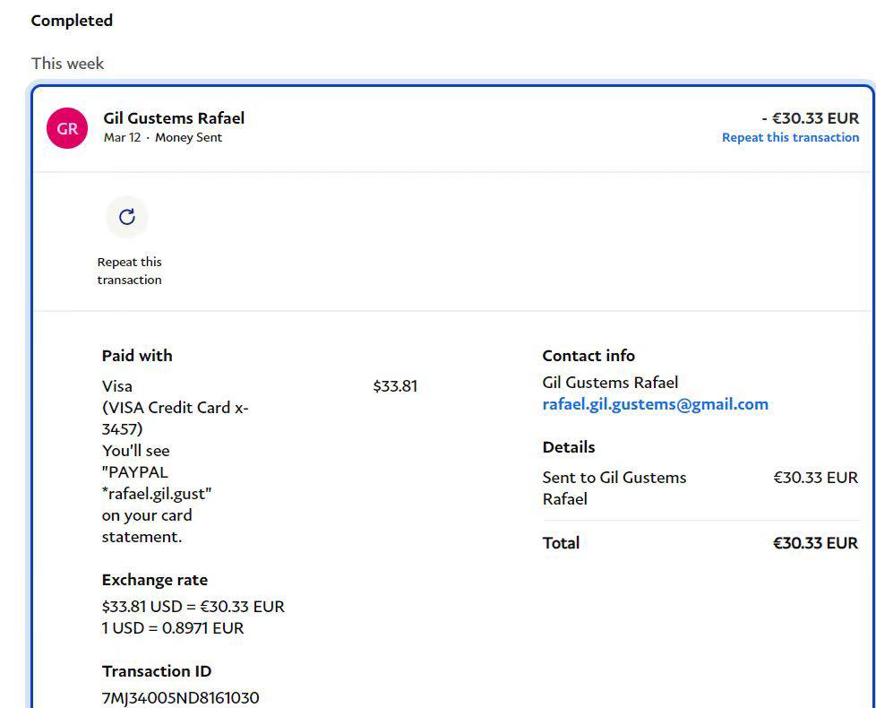The width and height of the screenshot is (876, 708).
Task: Click the Paid with heading
Action: (137, 356)
